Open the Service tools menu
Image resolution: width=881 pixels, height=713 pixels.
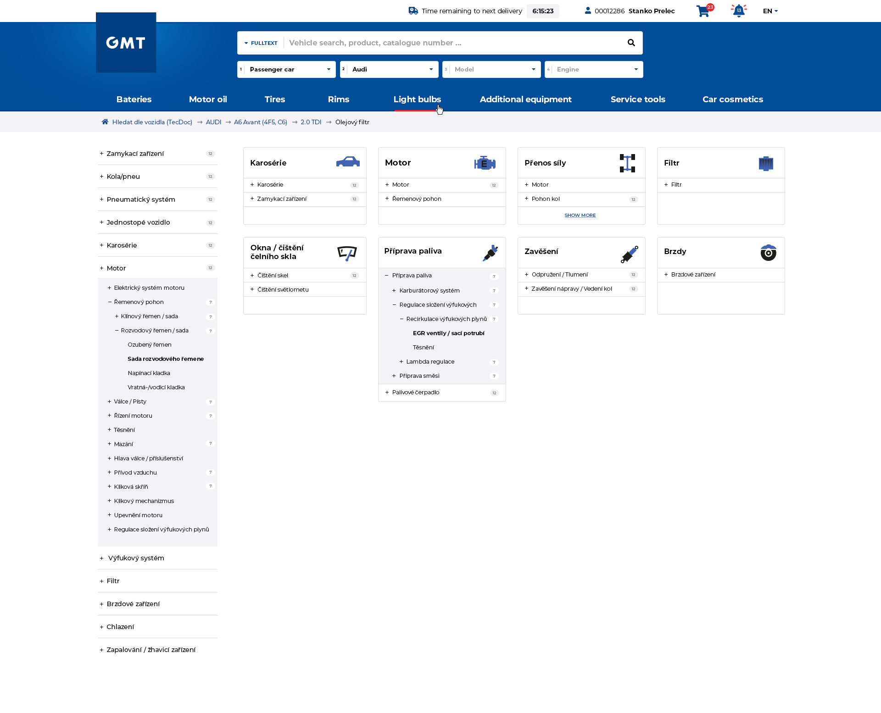(638, 99)
